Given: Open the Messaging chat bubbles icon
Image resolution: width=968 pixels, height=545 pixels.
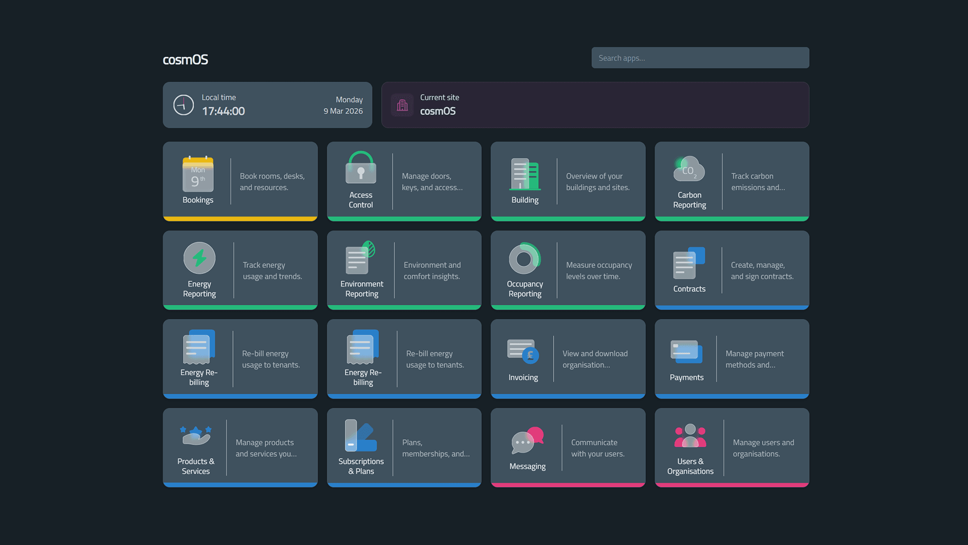Looking at the screenshot, I should [x=527, y=441].
